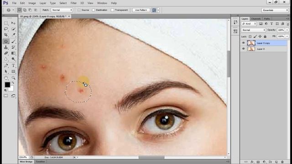The height and width of the screenshot is (164, 292).
Task: Select the Rectangle shape tool
Action: click(13, 72)
